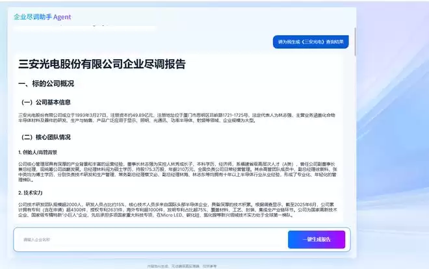Click subheading (二) 核心团队情况
This screenshot has width=429, height=269.
[46, 137]
